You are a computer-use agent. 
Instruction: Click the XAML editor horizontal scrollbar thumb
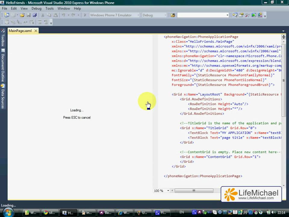(194, 190)
